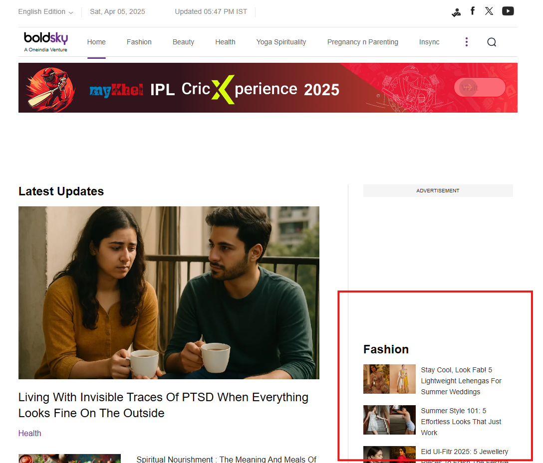This screenshot has height=463, width=543.
Task: Expand the three-dot more menu
Action: [x=467, y=42]
